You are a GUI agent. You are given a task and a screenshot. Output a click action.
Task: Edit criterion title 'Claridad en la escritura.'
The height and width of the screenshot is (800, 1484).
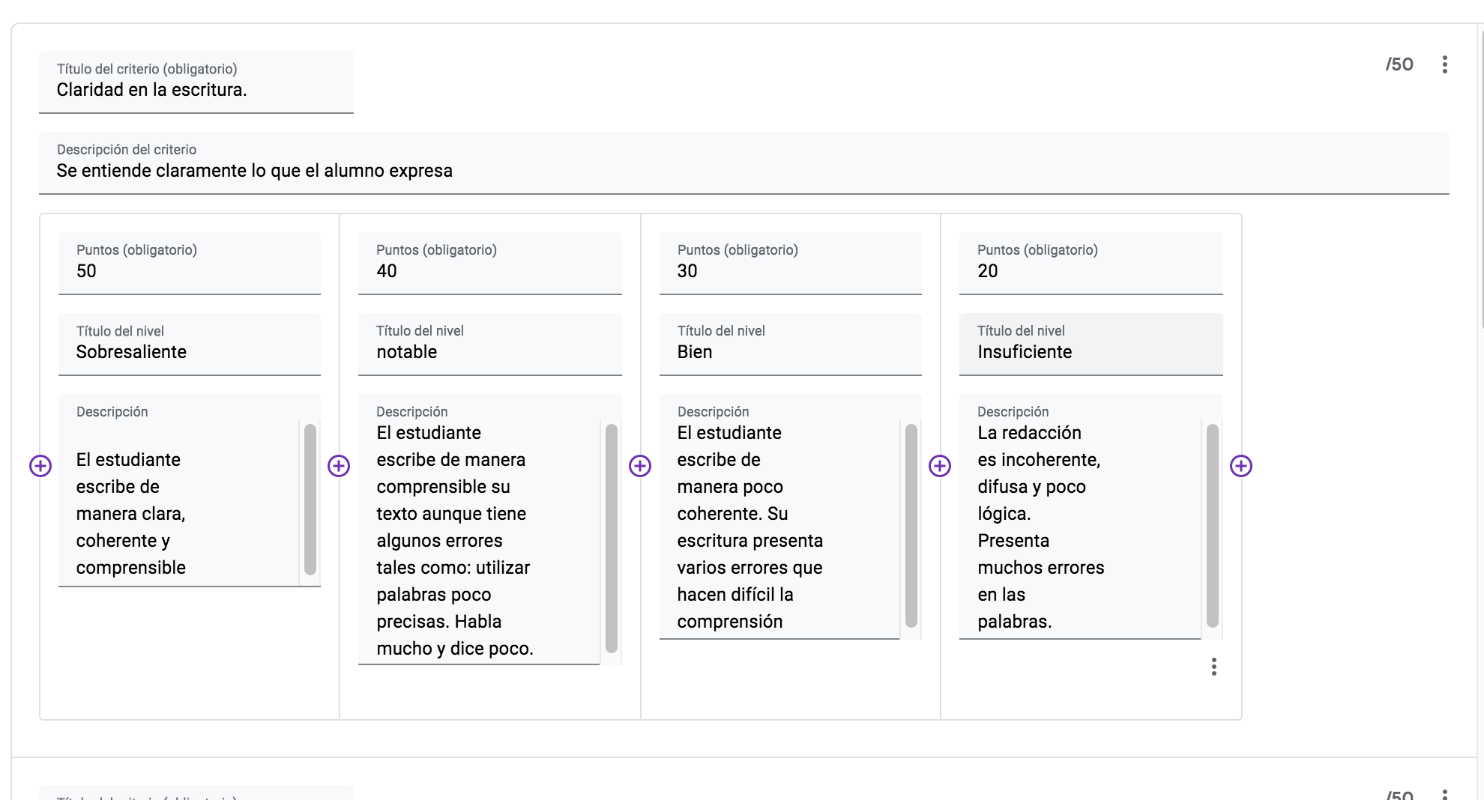196,90
